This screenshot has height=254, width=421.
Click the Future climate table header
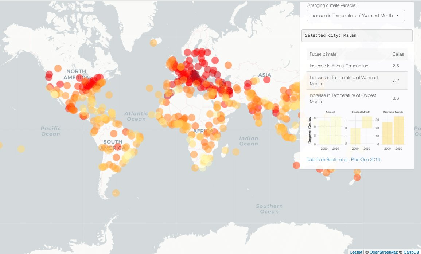point(323,54)
